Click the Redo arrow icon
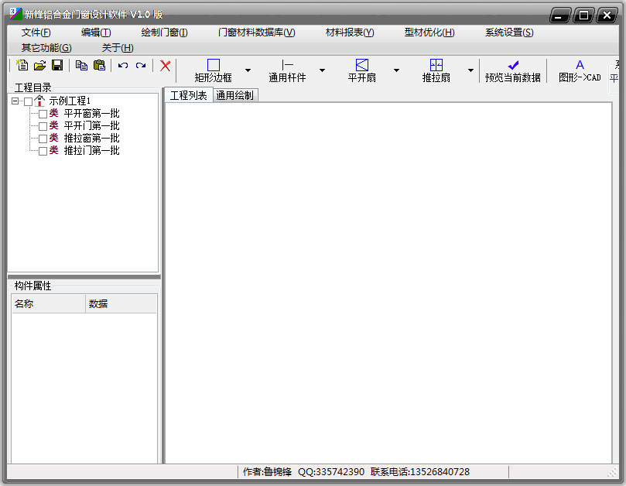This screenshot has width=626, height=486. click(141, 66)
